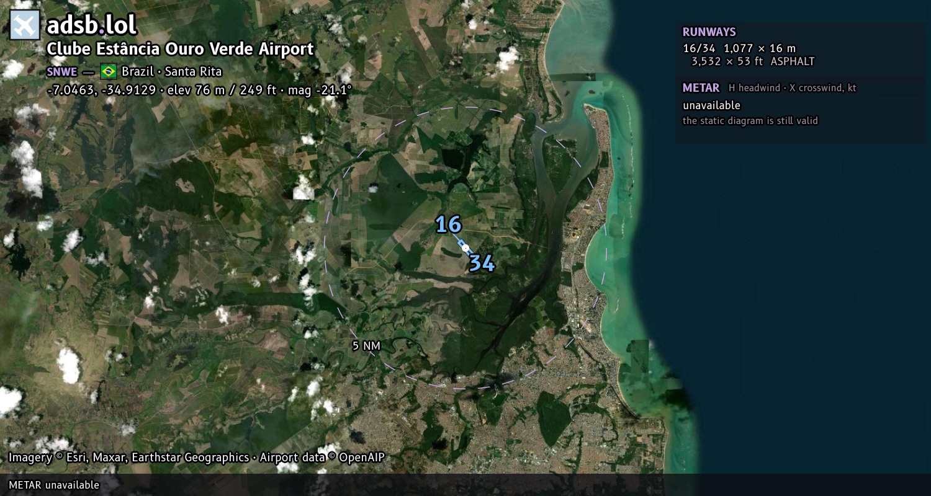
Task: Click the H headwind · X crosswind legend
Action: [x=792, y=88]
